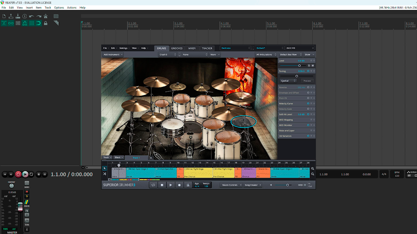Open project settings info icon

click(25, 16)
